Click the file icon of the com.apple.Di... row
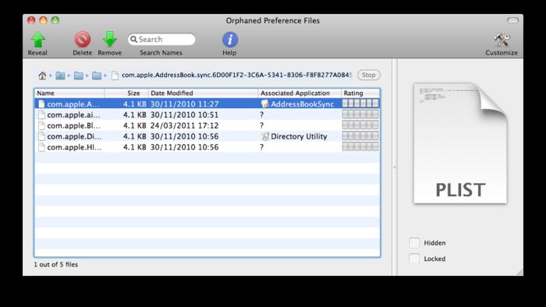Image resolution: width=546 pixels, height=307 pixels. 41,136
